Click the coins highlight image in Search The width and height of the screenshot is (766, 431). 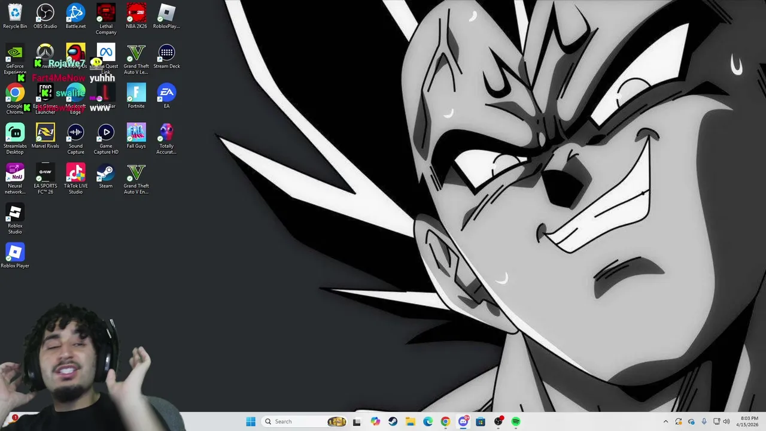pos(337,421)
